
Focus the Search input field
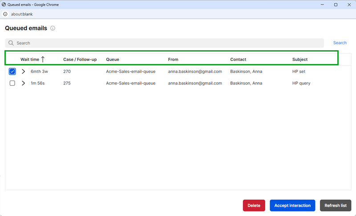point(164,43)
